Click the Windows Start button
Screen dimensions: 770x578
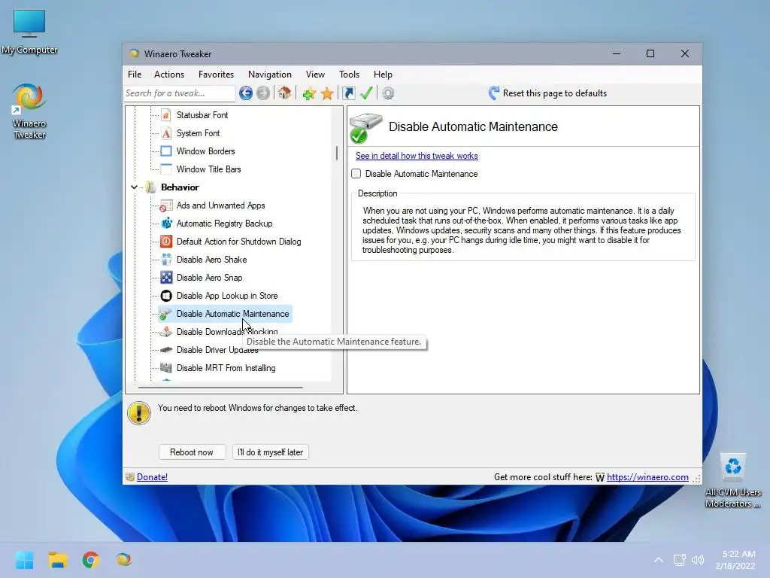point(25,560)
